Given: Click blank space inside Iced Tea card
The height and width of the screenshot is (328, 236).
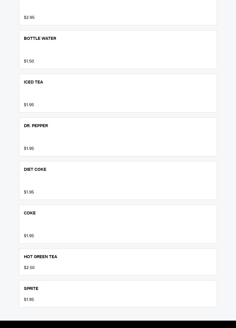Looking at the screenshot, I should [x=133, y=93].
